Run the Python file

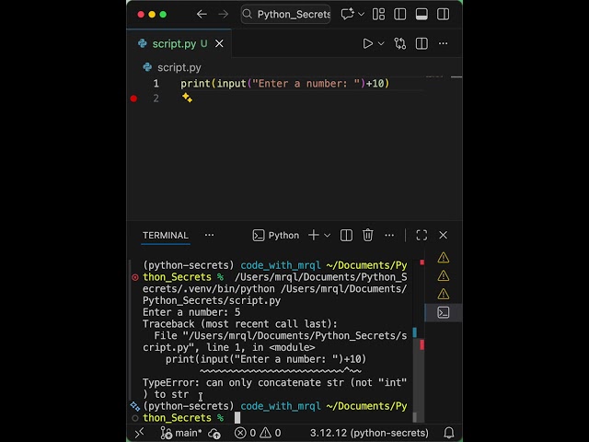pos(368,43)
